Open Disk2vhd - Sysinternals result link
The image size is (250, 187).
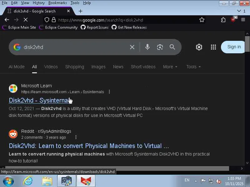point(39,100)
